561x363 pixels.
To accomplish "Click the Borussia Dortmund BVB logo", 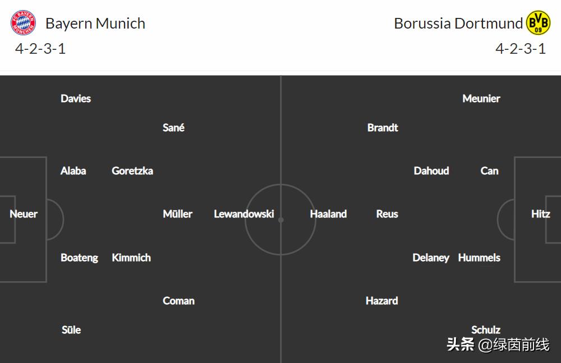I will click(x=538, y=23).
